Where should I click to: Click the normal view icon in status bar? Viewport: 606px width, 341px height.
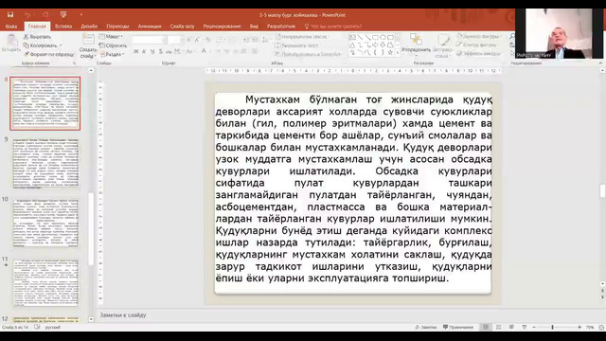[x=486, y=327]
